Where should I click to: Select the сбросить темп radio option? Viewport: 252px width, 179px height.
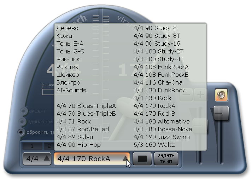tap(21, 132)
